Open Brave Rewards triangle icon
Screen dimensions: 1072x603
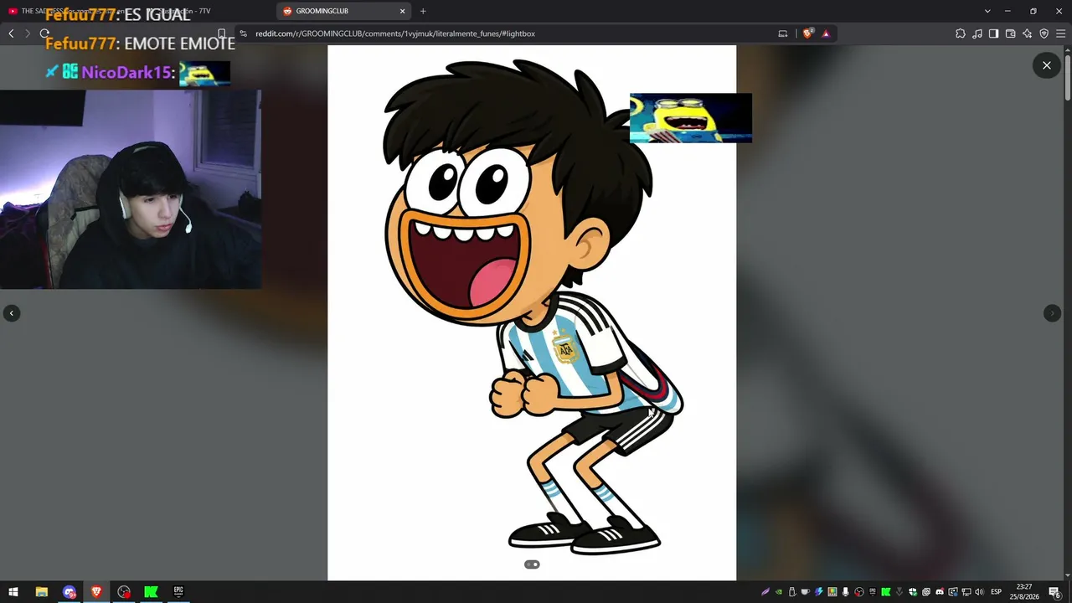point(826,33)
